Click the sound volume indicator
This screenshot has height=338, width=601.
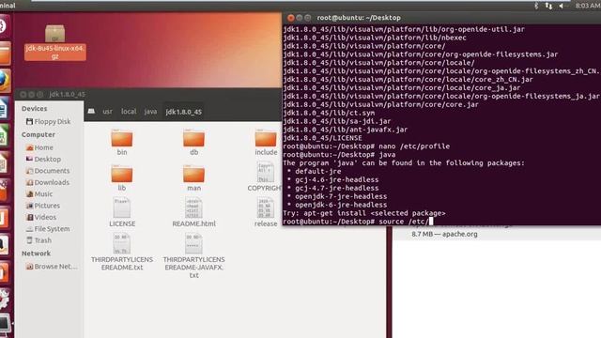(562, 6)
